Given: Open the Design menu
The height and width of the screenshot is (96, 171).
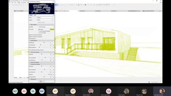Looking at the screenshot, I should 19,3.
